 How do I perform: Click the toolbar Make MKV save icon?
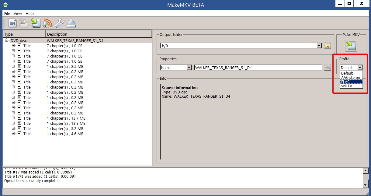pyautogui.click(x=36, y=23)
